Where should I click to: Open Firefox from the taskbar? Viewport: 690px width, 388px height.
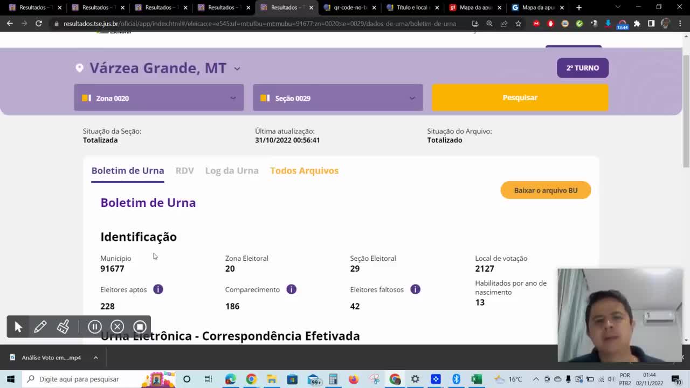(x=354, y=379)
